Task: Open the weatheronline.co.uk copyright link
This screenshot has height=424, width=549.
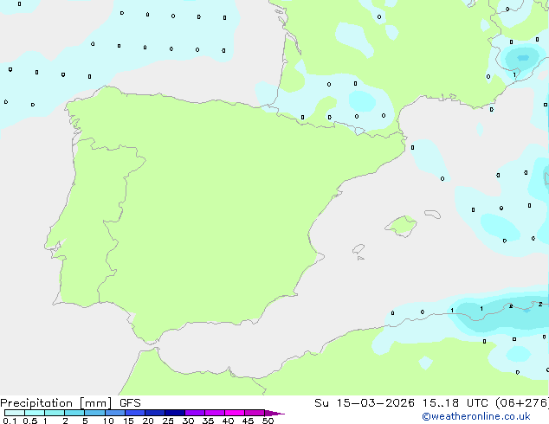Action: (x=476, y=416)
